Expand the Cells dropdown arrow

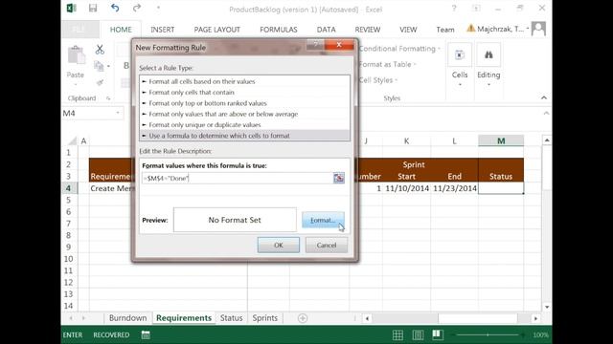[x=460, y=85]
